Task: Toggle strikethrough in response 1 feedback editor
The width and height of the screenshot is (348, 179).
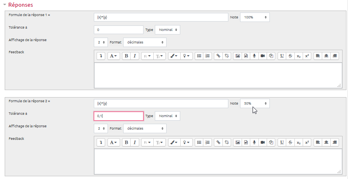Action: coord(290,56)
